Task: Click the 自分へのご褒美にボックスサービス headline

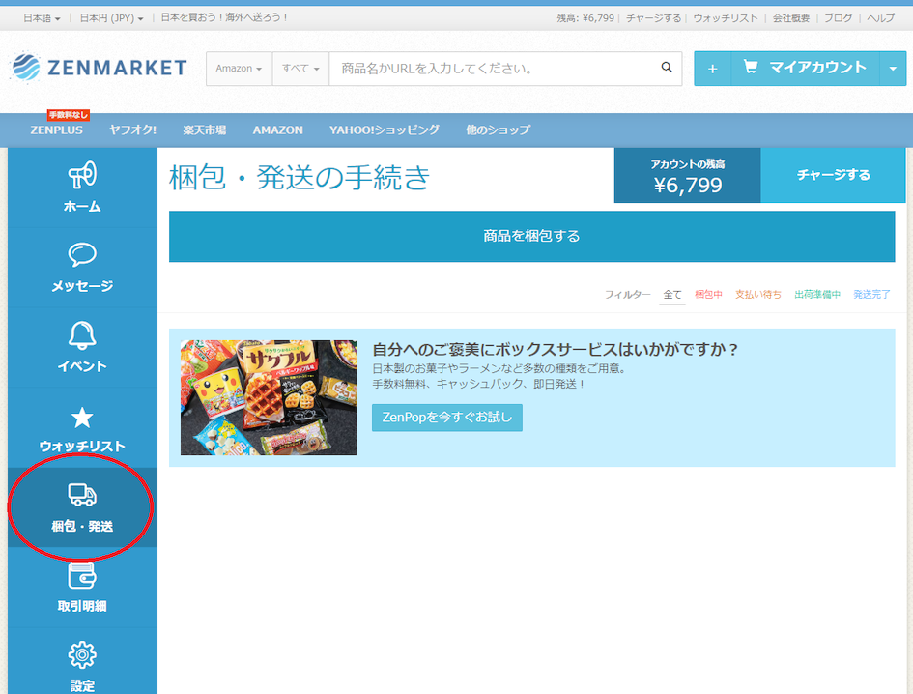Action: tap(555, 349)
